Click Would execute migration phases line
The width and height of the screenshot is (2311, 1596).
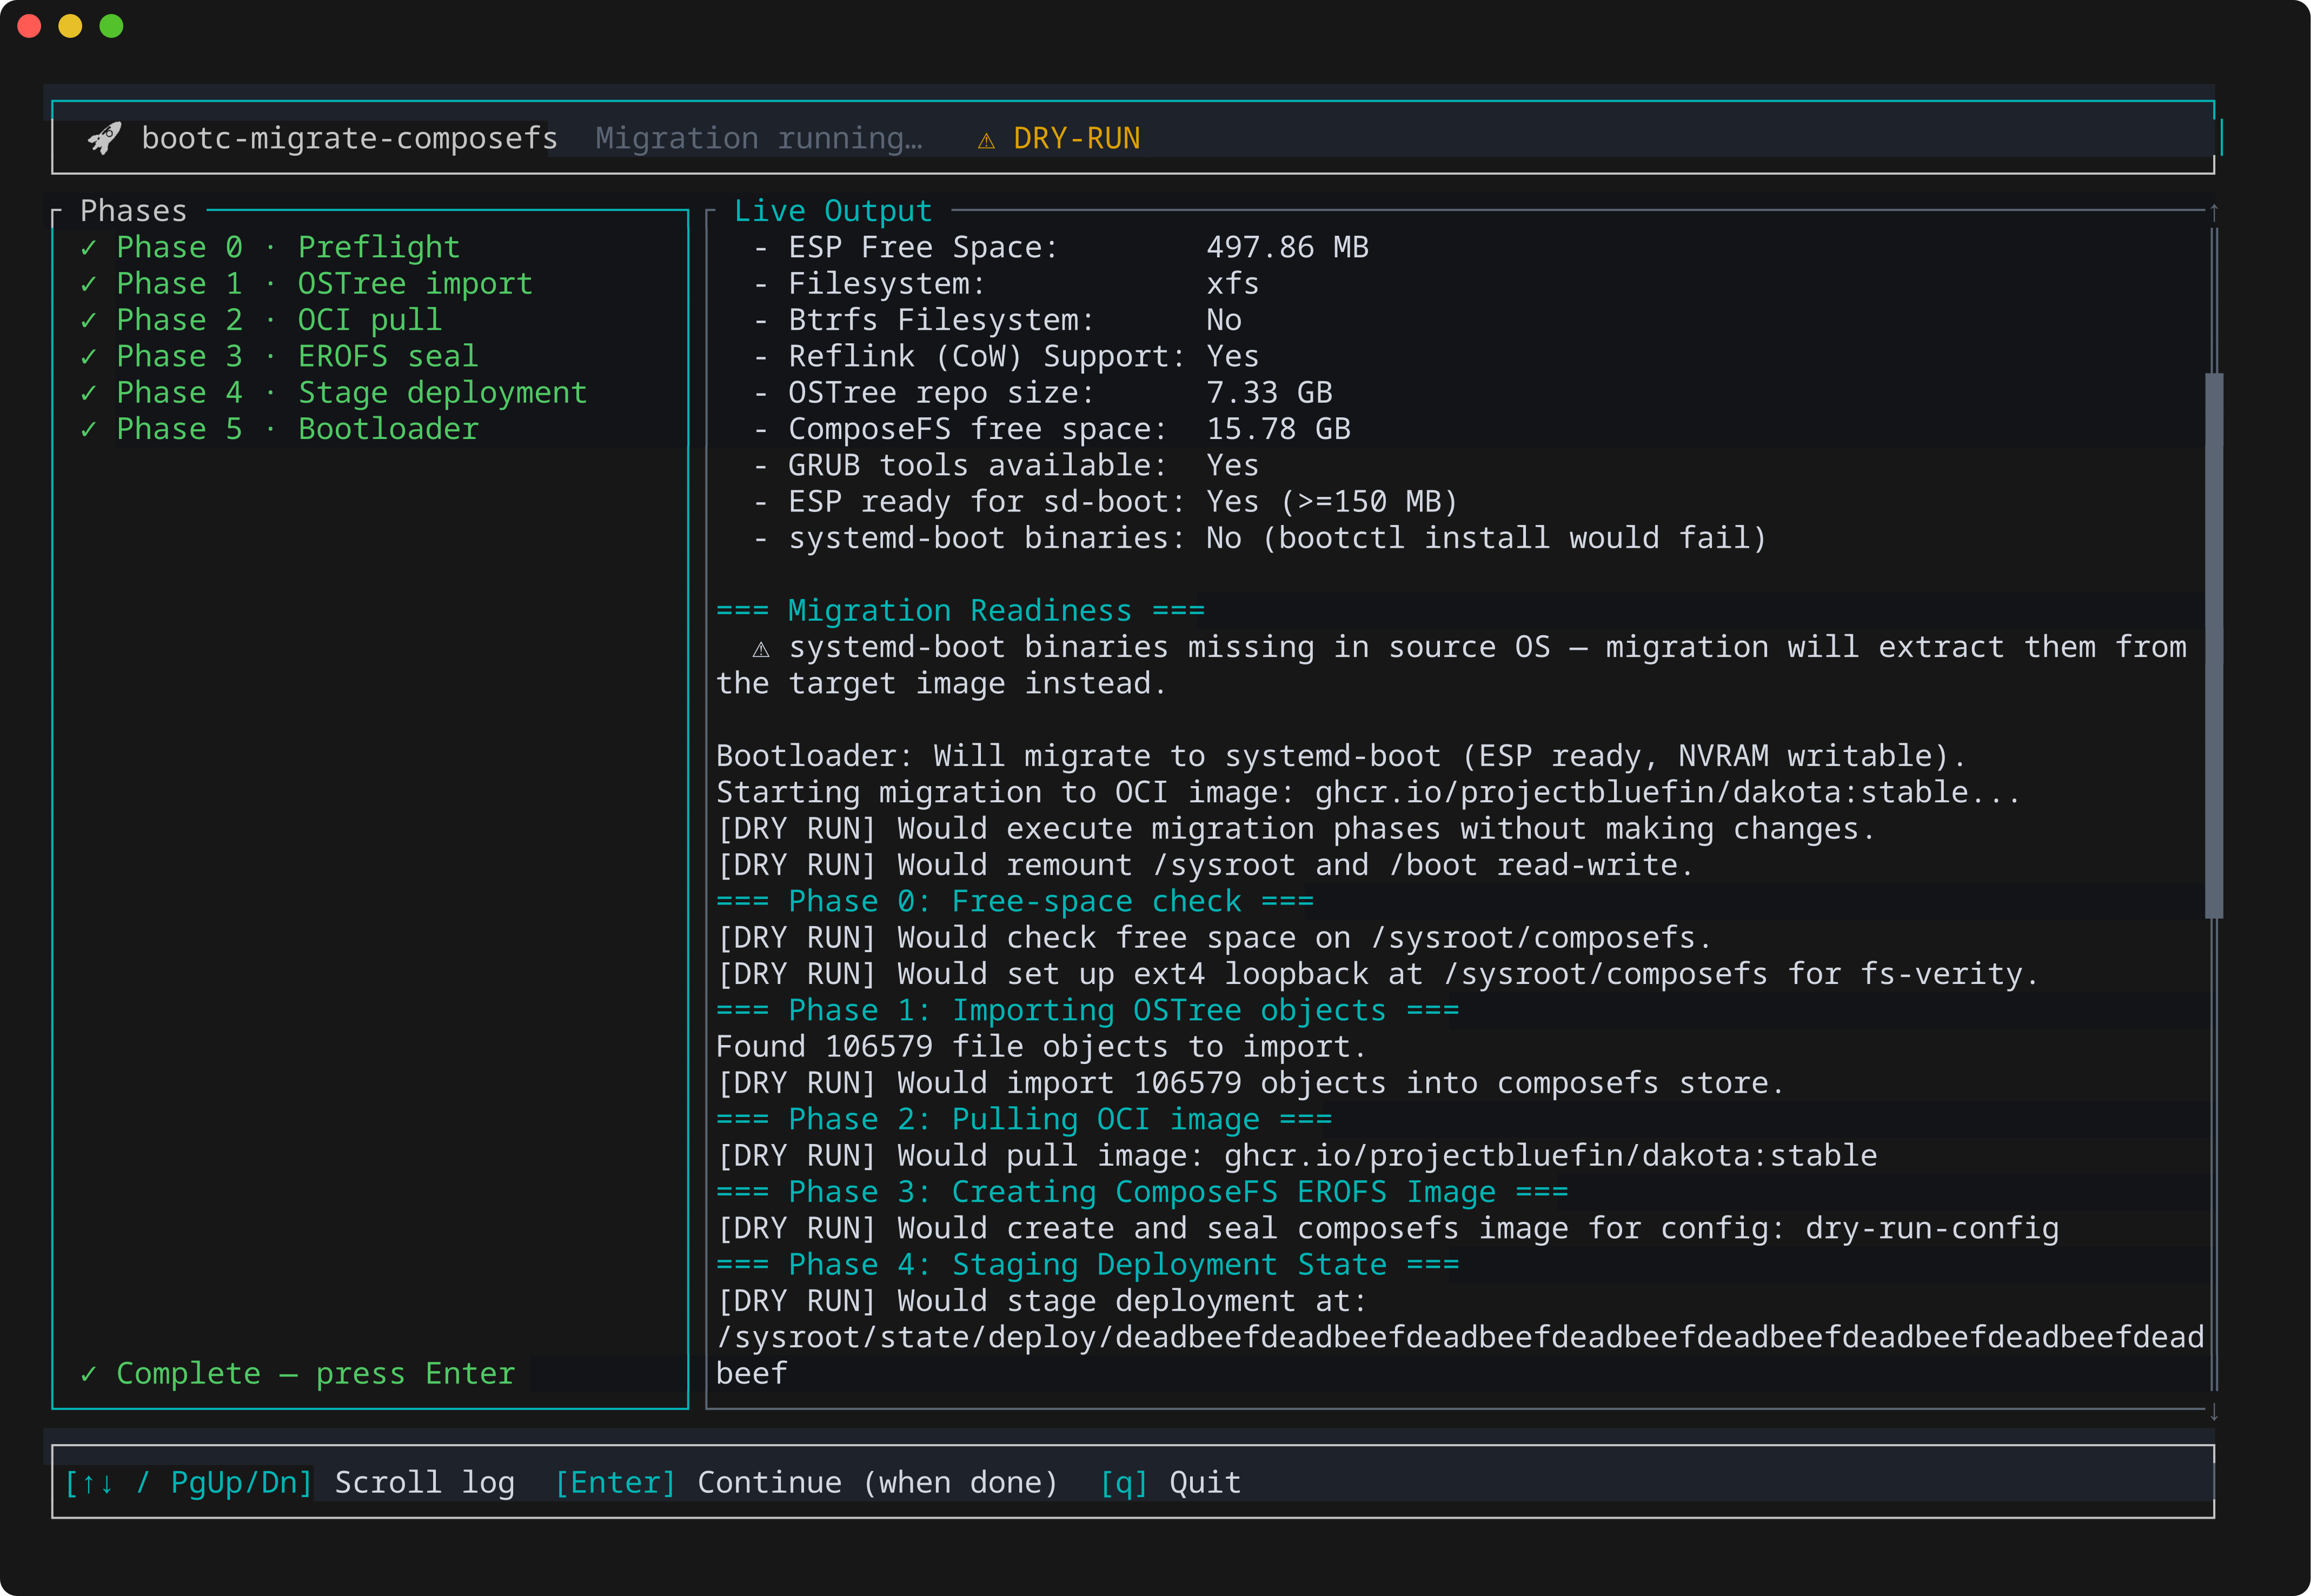[x=1296, y=829]
